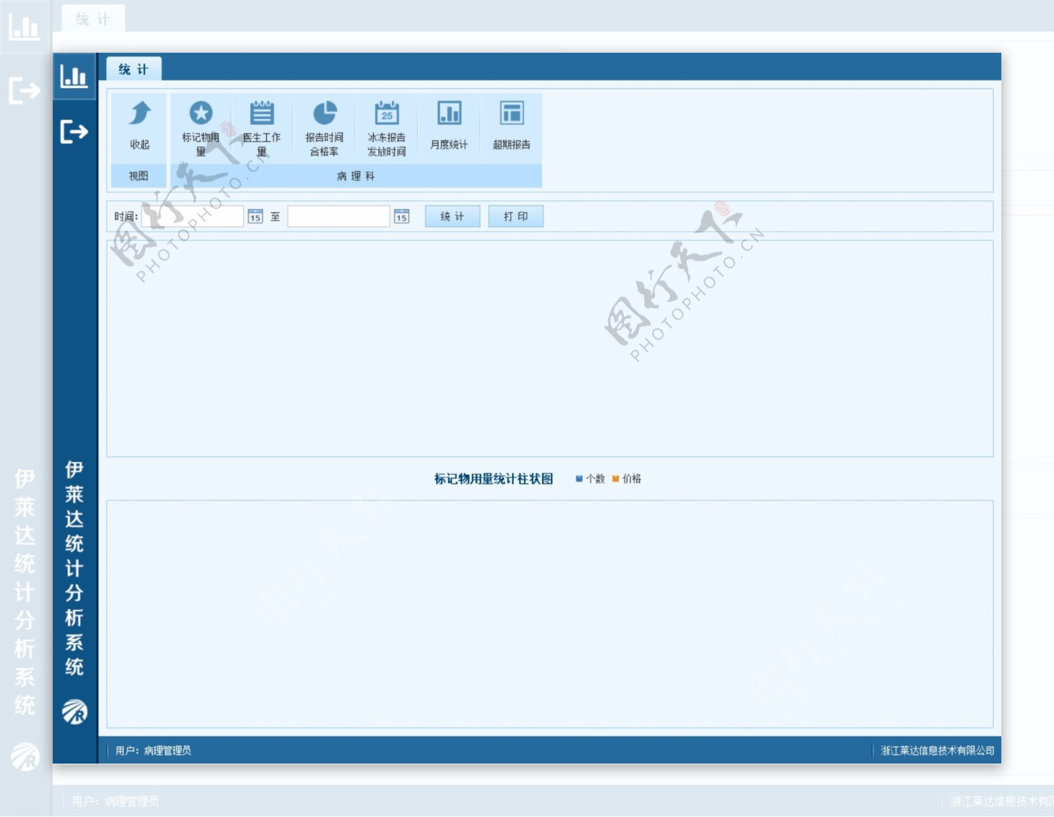1054x817 pixels.
Task: Click the 打印 print button
Action: [516, 217]
